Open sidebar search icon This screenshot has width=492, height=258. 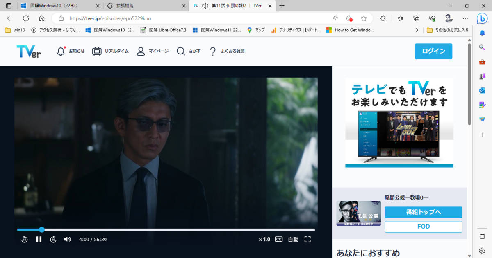[x=482, y=47]
